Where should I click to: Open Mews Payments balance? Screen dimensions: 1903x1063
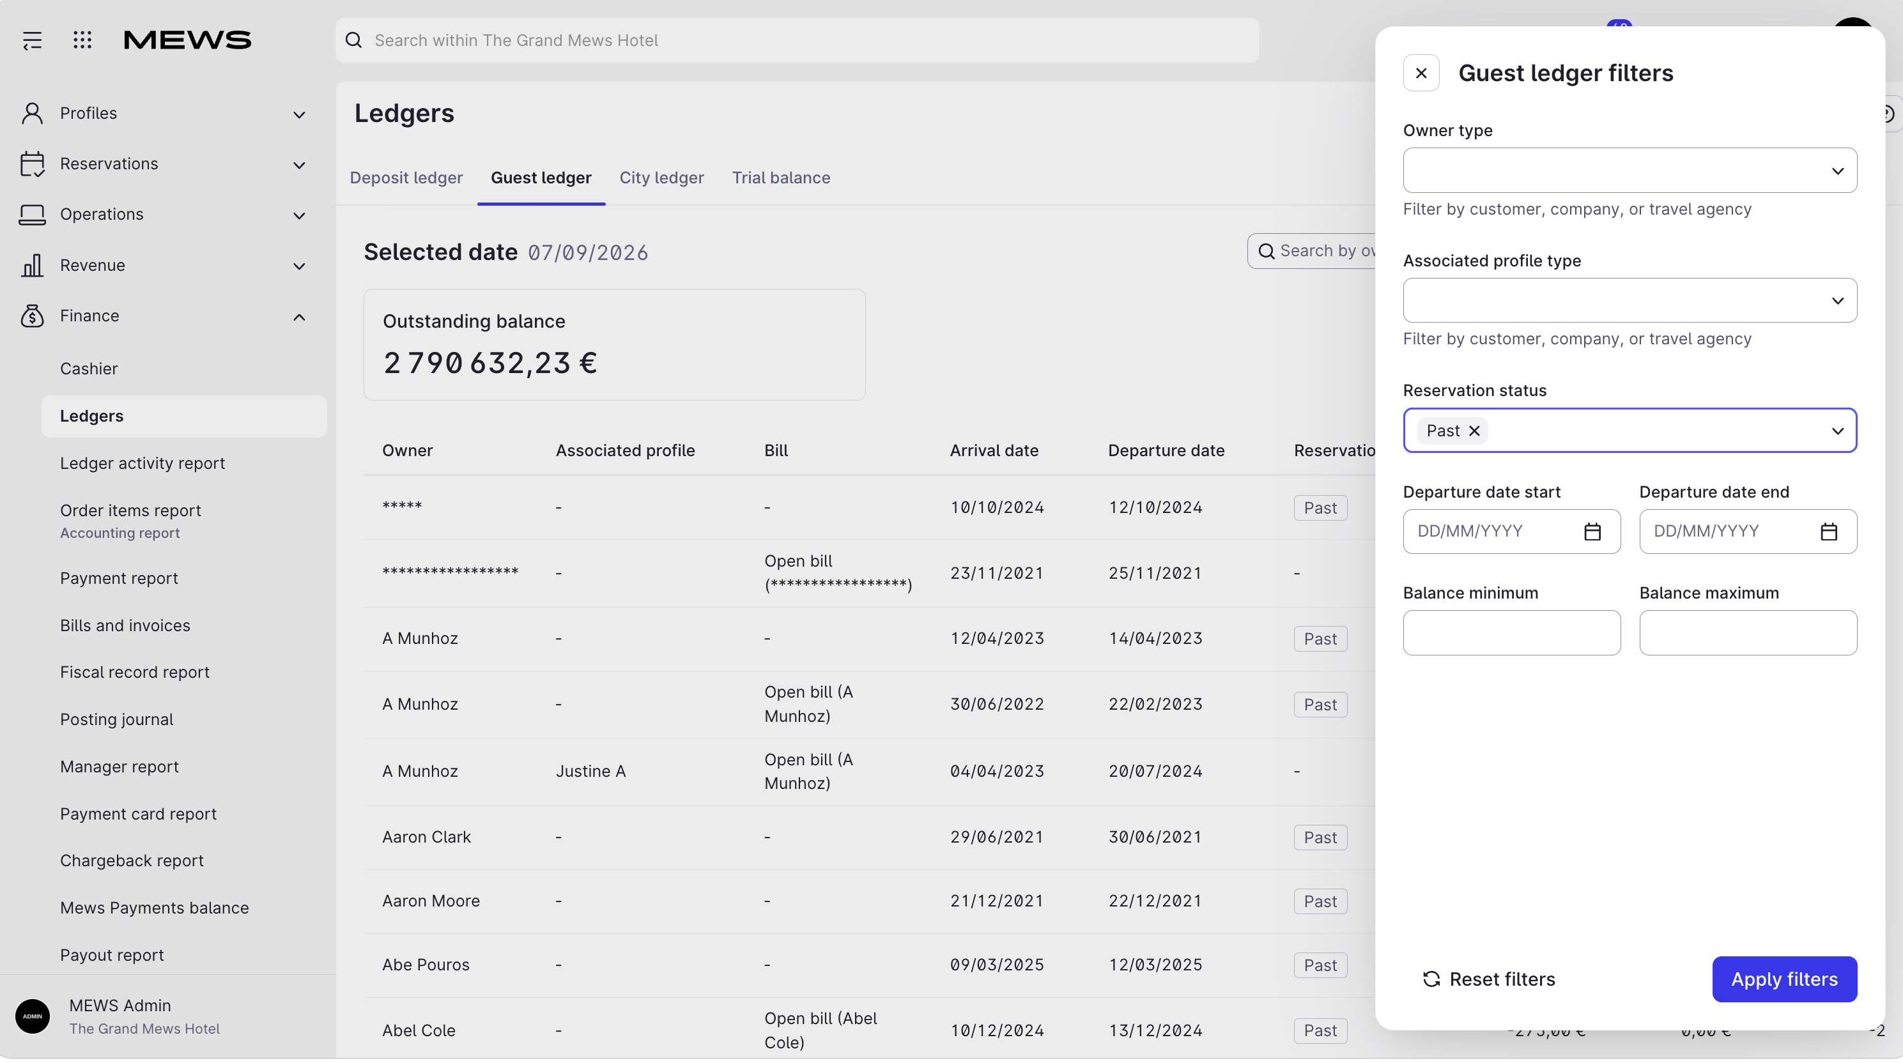(155, 908)
